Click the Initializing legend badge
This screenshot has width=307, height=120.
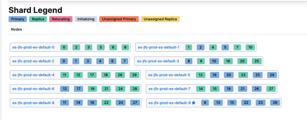[x=86, y=19]
